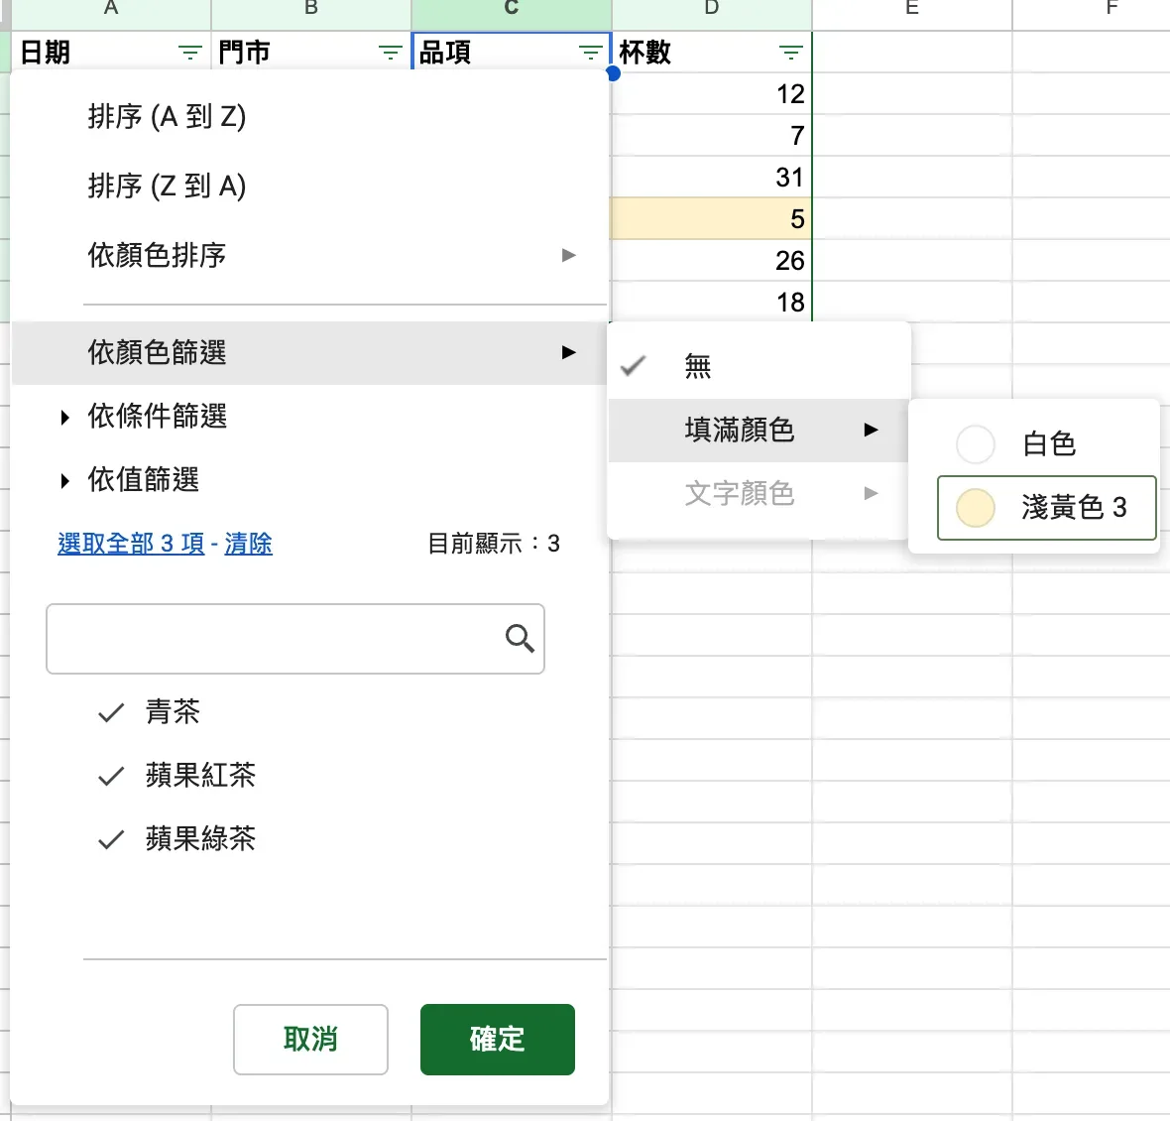Open filter icon in 杯數 header
The width and height of the screenshot is (1170, 1121).
[x=791, y=53]
